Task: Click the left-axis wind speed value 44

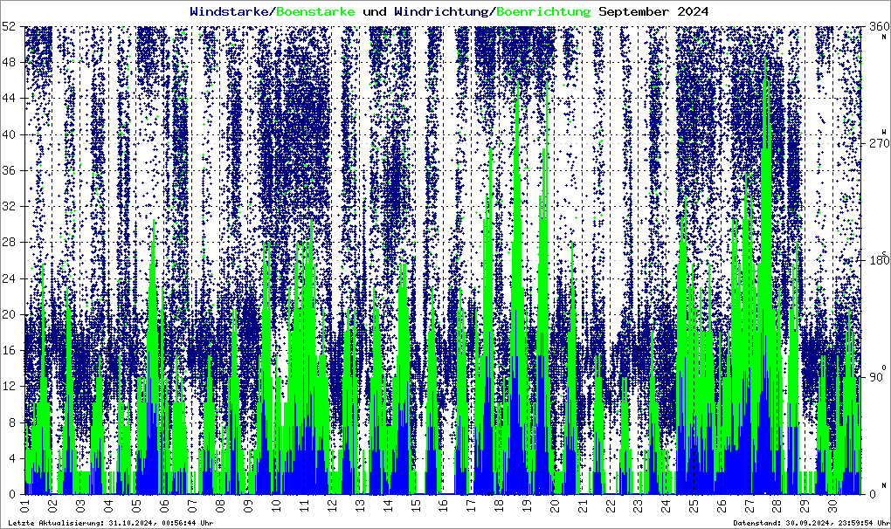Action: pos(9,99)
